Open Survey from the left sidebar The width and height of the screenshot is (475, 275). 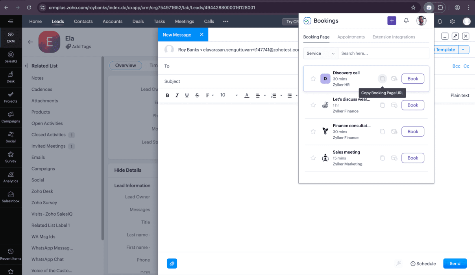[11, 157]
